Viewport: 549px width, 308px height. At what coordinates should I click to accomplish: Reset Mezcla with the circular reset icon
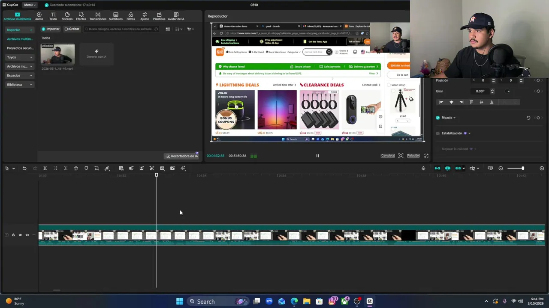click(528, 118)
